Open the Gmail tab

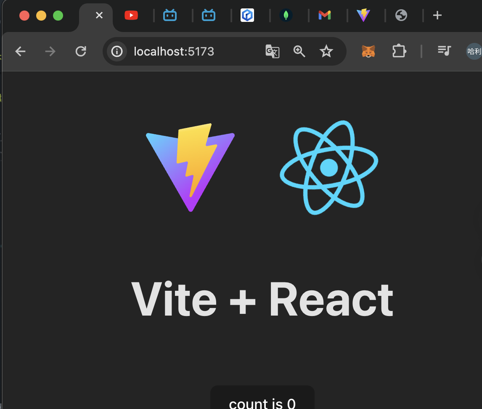coord(325,16)
